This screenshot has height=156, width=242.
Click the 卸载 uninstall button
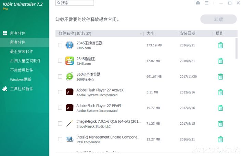(218, 19)
